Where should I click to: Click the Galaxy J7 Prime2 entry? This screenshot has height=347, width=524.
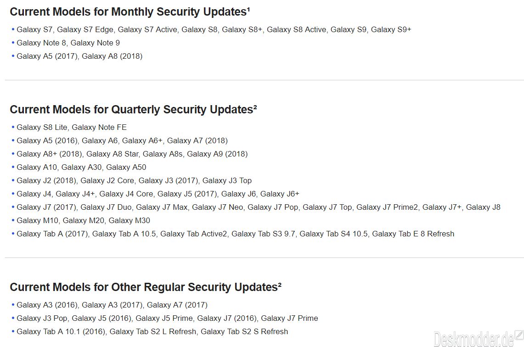(x=387, y=207)
